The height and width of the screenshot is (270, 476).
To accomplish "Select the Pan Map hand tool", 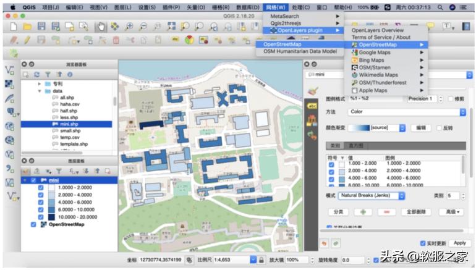I will click(x=100, y=27).
